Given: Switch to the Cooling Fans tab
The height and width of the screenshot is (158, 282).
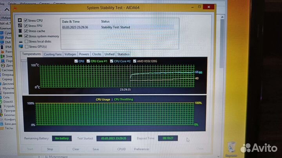Looking at the screenshot, I should [53, 54].
